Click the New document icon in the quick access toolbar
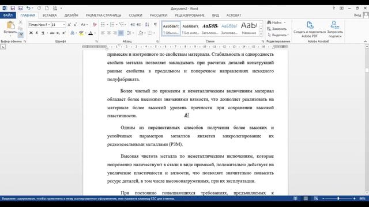Screen dimensions: 369x207 point(47,8)
